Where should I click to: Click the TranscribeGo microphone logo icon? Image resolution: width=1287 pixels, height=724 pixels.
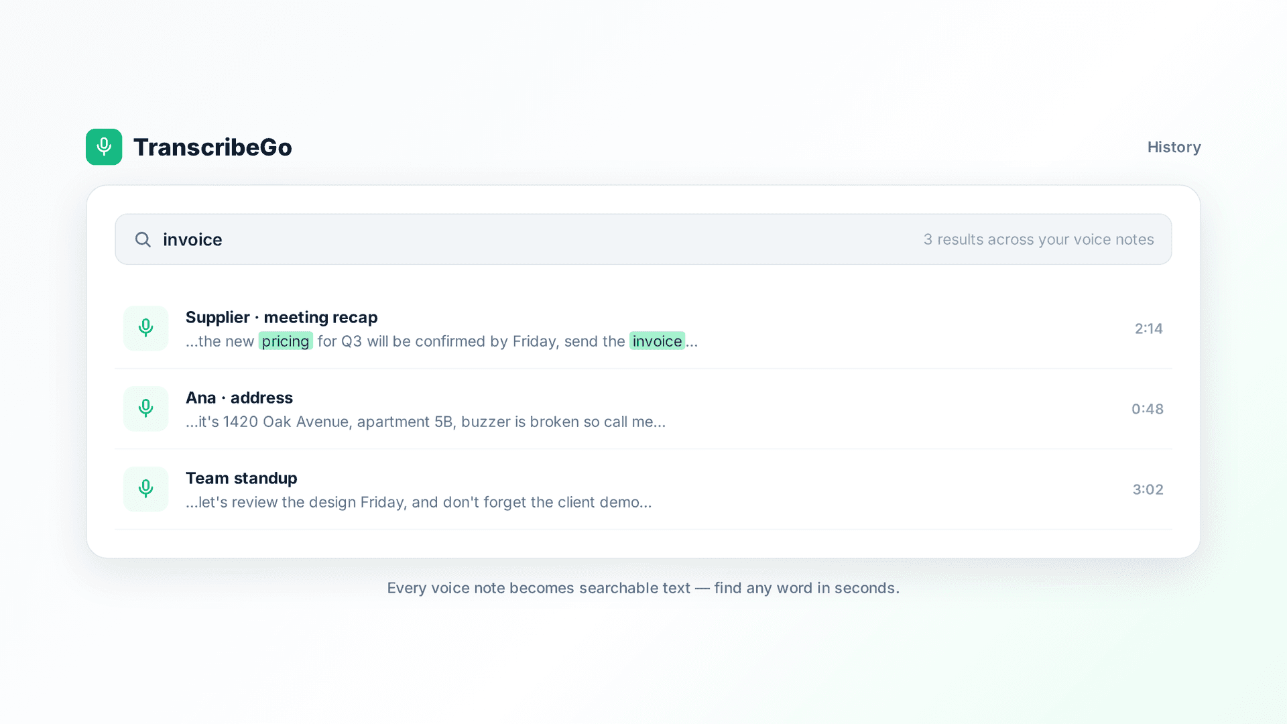coord(104,147)
